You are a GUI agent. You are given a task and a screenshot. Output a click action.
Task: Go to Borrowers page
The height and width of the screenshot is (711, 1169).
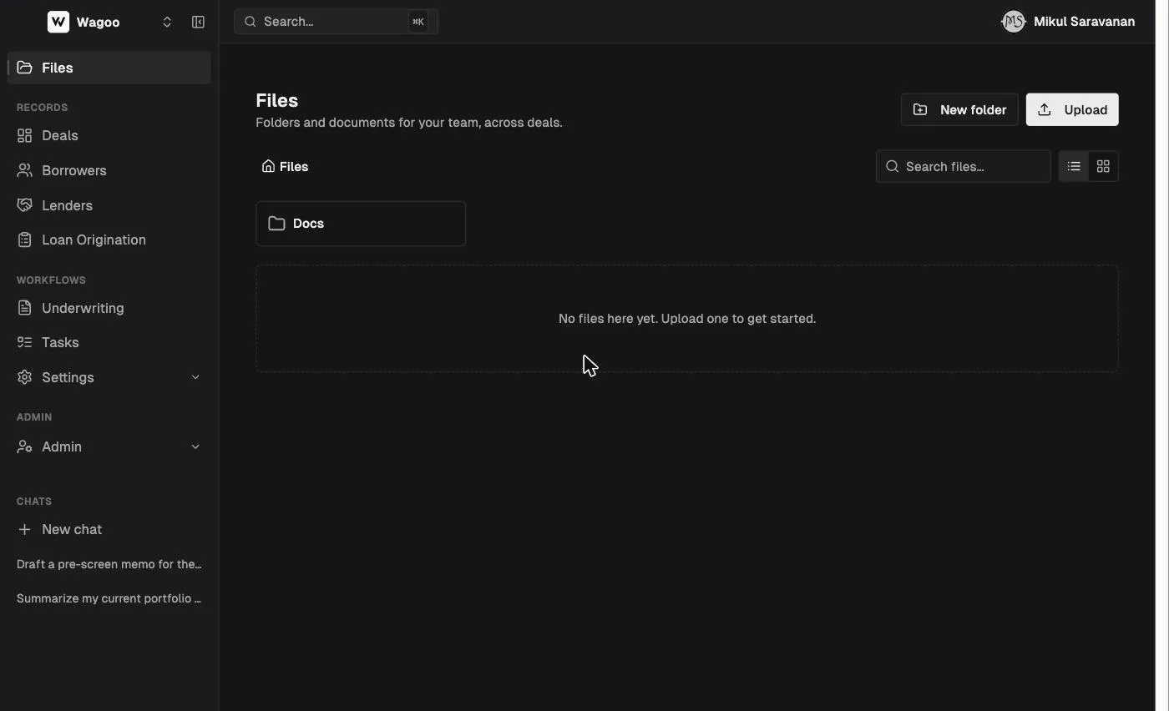coord(109,170)
